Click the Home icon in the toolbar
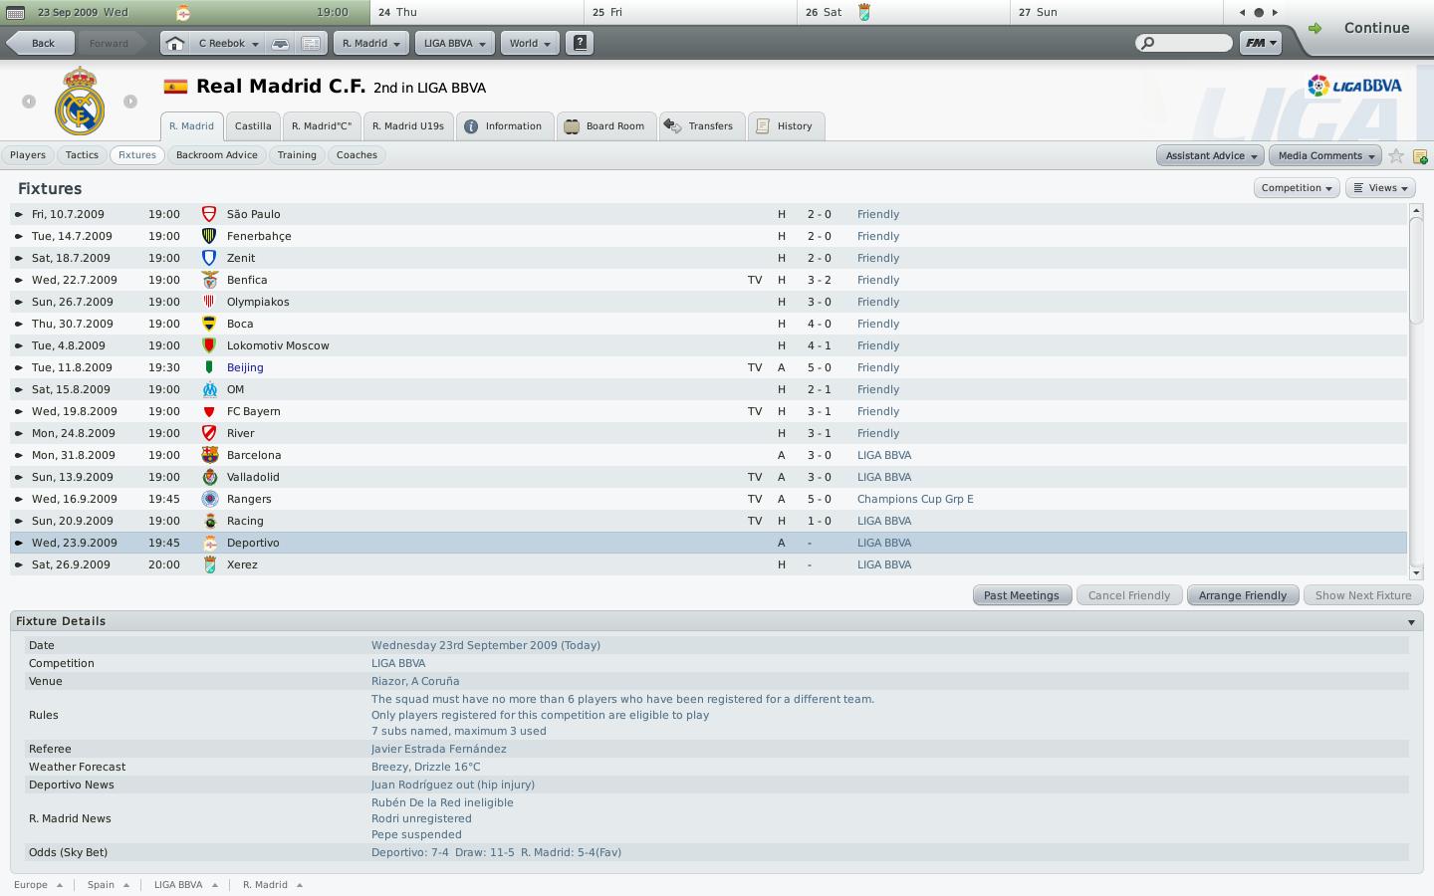 174,43
